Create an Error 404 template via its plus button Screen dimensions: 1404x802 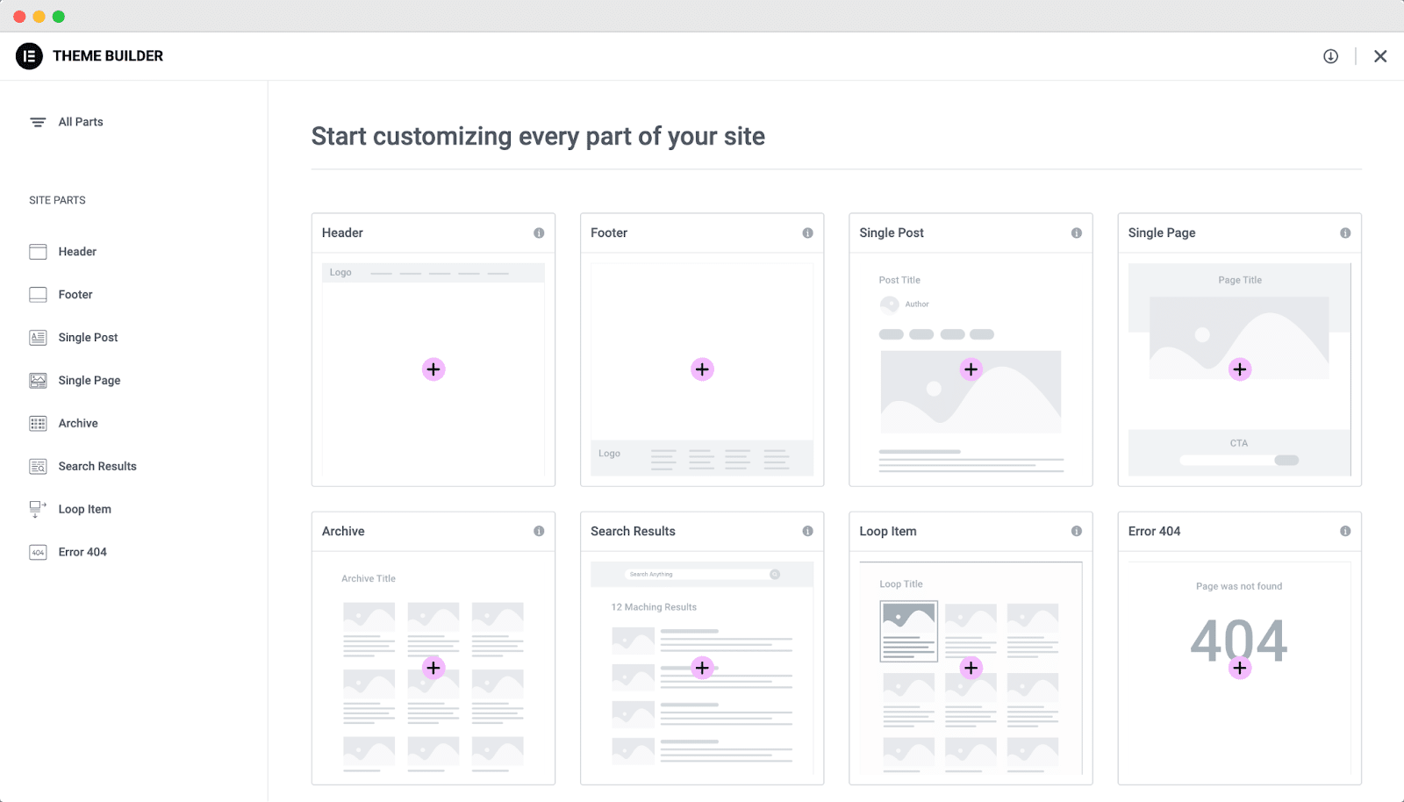pos(1240,668)
